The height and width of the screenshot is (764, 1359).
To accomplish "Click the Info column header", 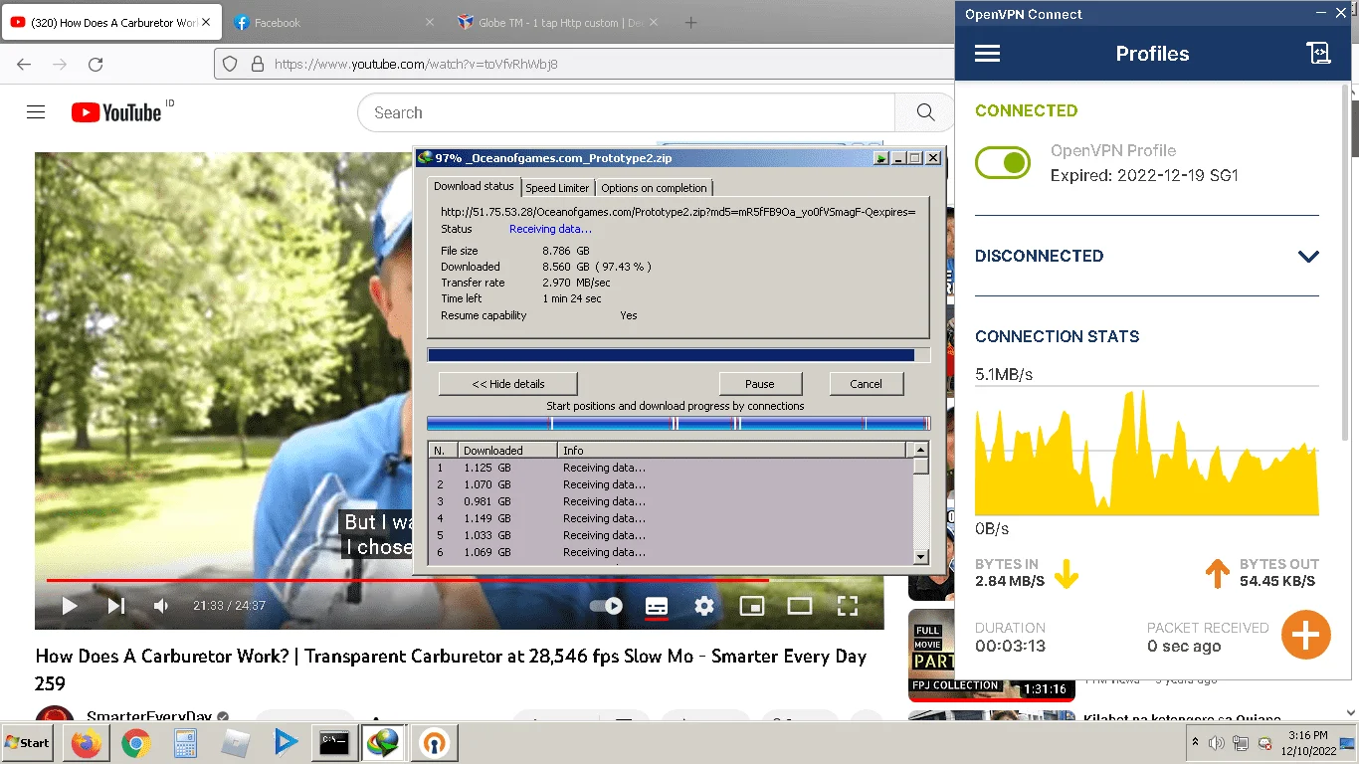I will (x=731, y=451).
